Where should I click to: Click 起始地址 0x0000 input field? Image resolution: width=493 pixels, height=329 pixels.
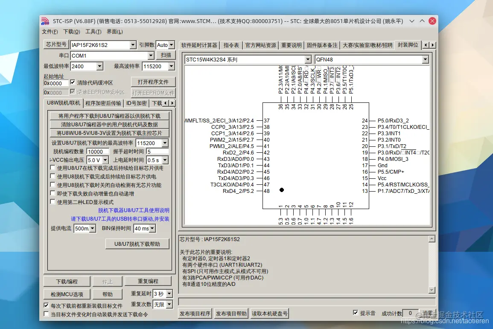coord(56,83)
